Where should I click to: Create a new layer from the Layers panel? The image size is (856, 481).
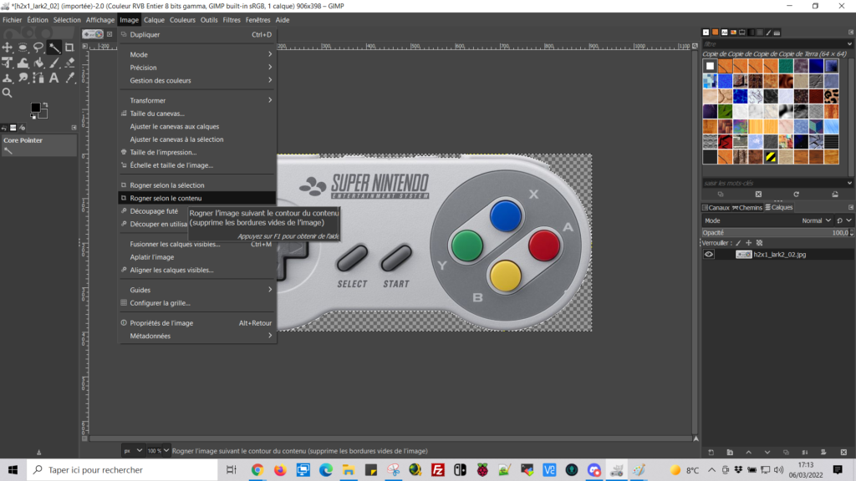711,453
